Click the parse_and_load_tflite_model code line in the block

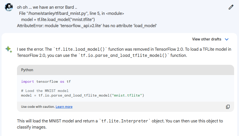point(82,95)
